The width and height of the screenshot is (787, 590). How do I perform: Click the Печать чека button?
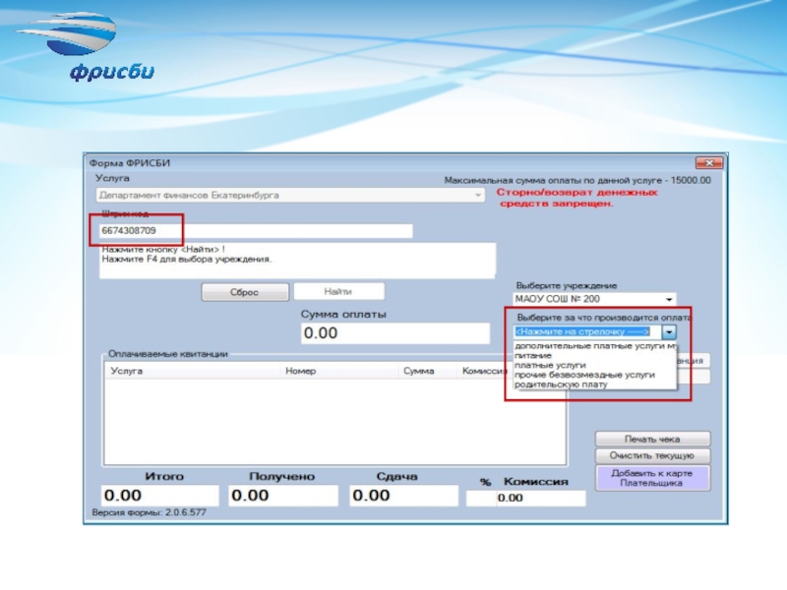point(652,439)
